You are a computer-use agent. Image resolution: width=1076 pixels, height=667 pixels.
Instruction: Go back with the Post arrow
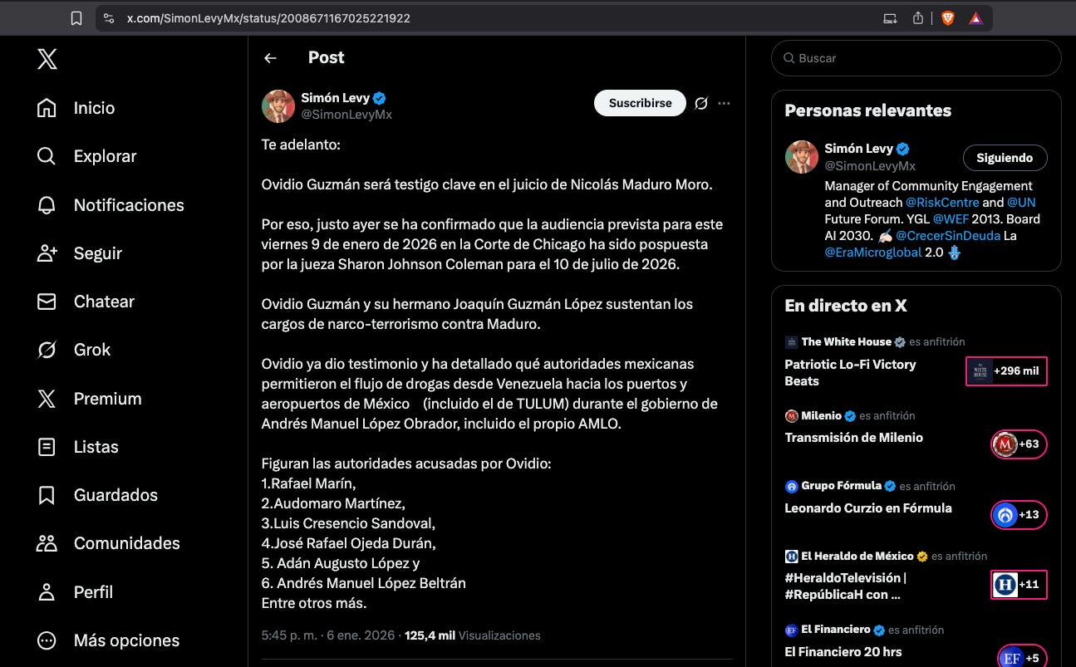270,58
